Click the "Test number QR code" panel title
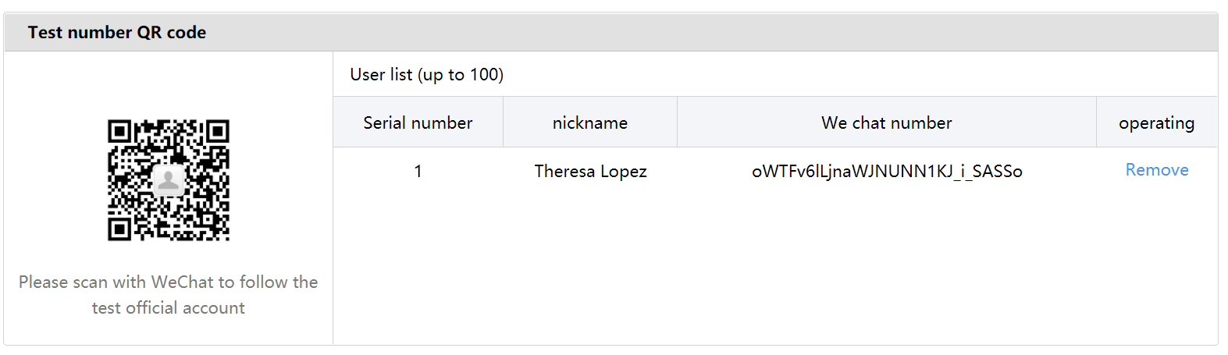This screenshot has width=1228, height=355. tap(117, 33)
